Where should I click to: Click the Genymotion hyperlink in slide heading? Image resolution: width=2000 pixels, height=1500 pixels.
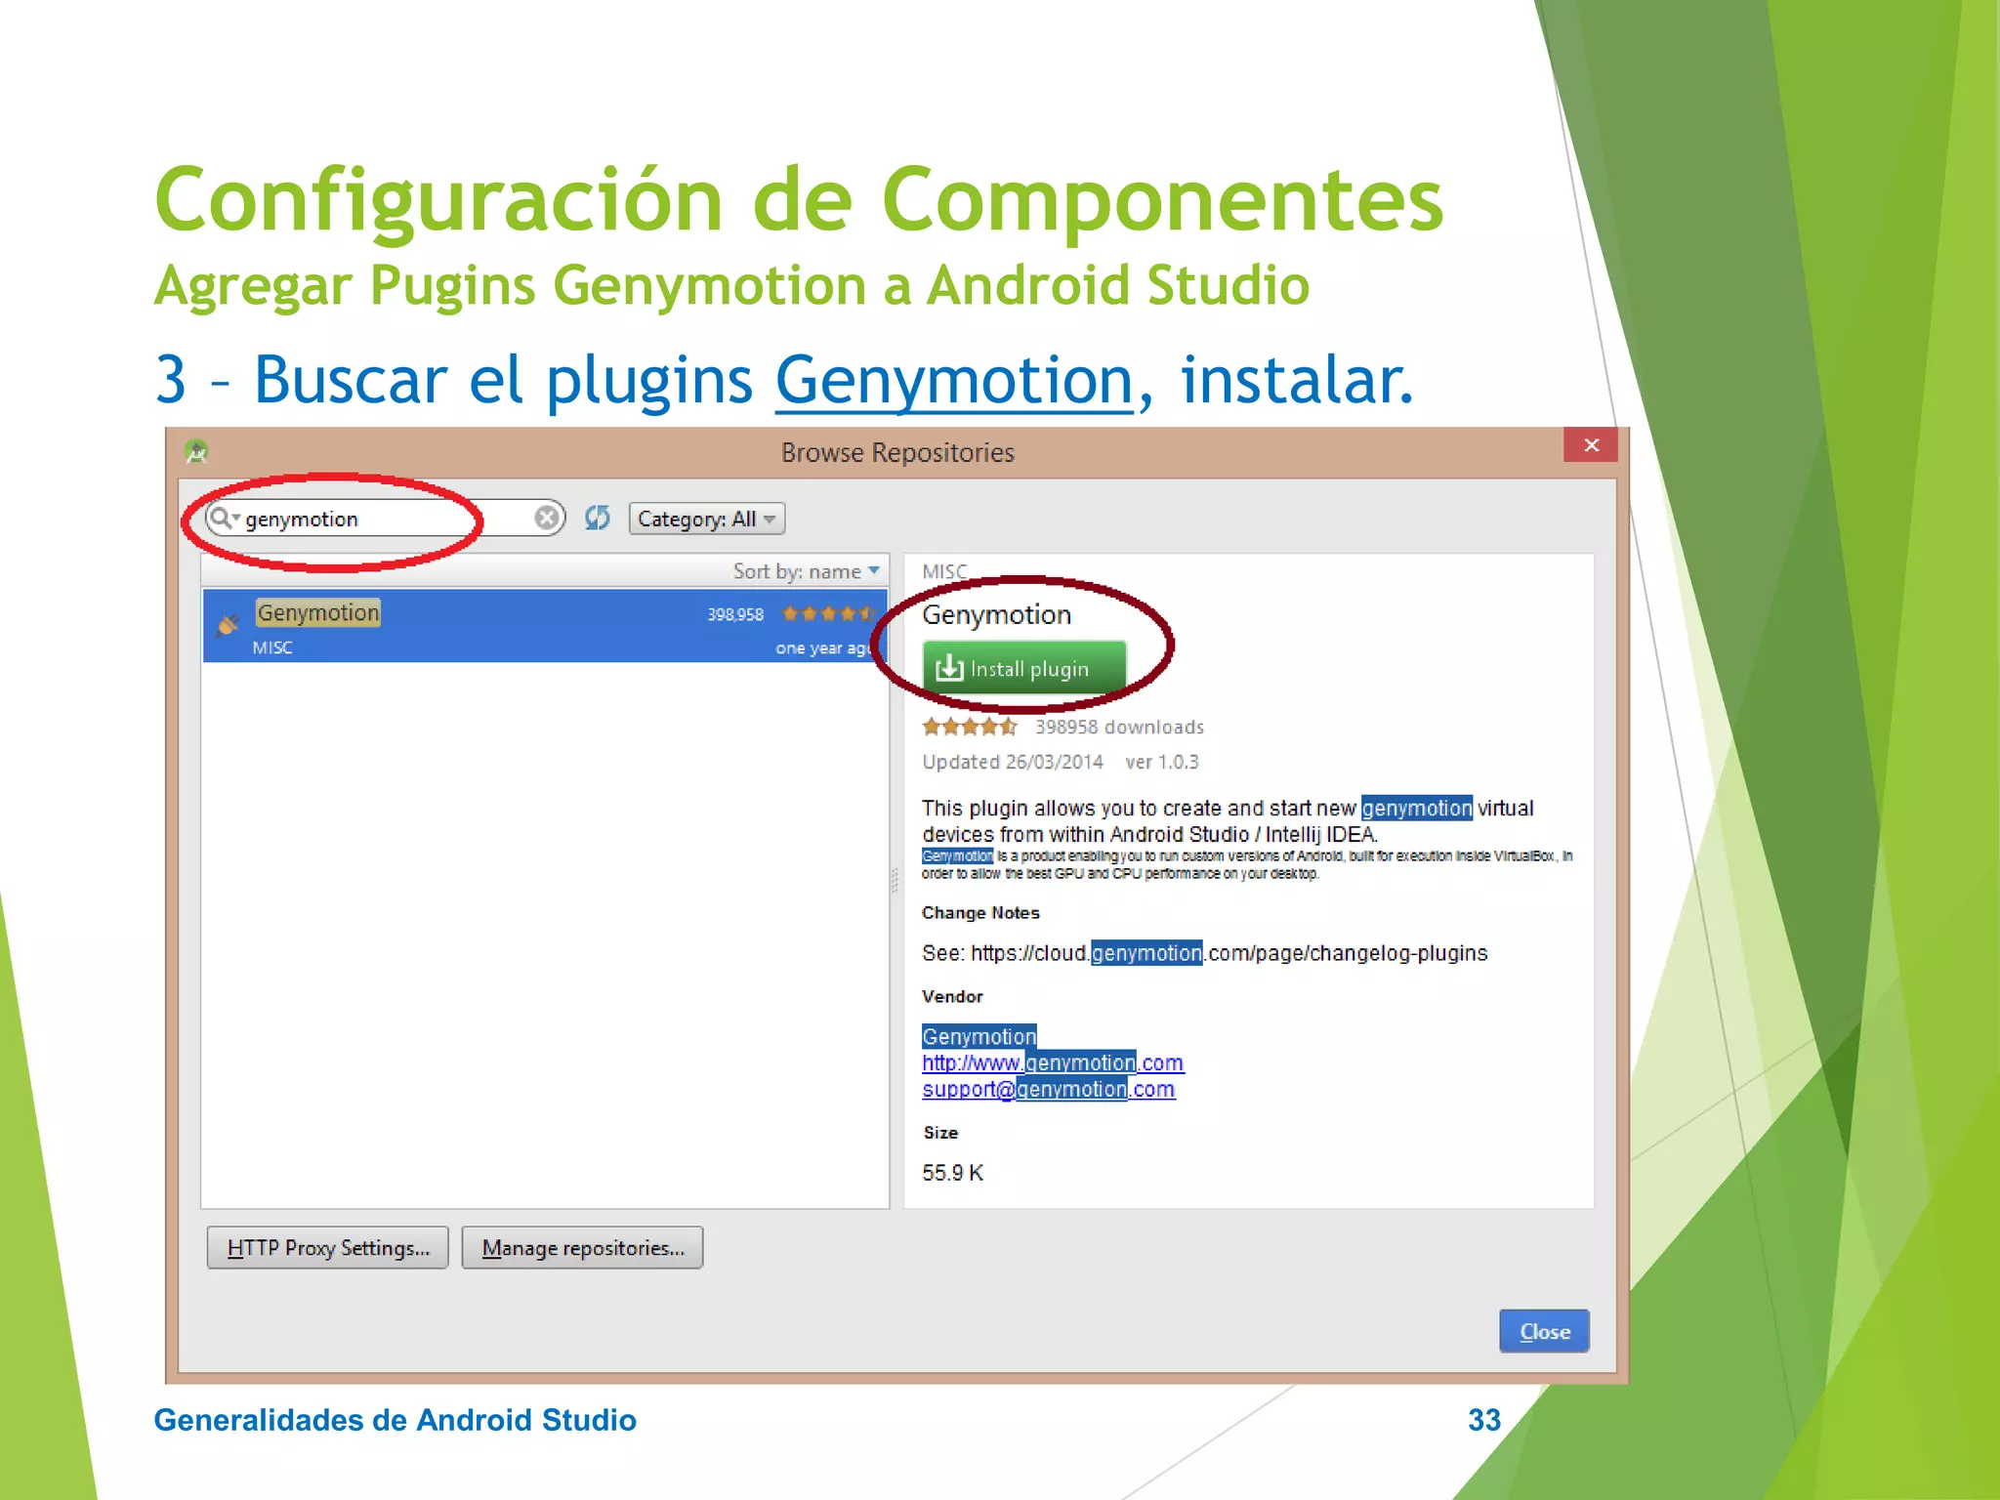pos(954,380)
